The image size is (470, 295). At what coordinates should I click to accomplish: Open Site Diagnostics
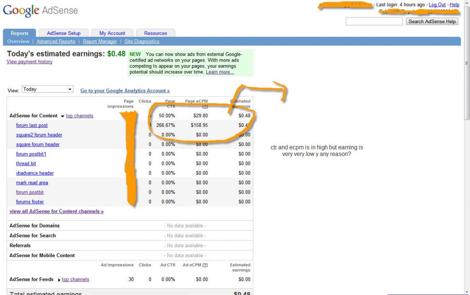pyautogui.click(x=142, y=41)
